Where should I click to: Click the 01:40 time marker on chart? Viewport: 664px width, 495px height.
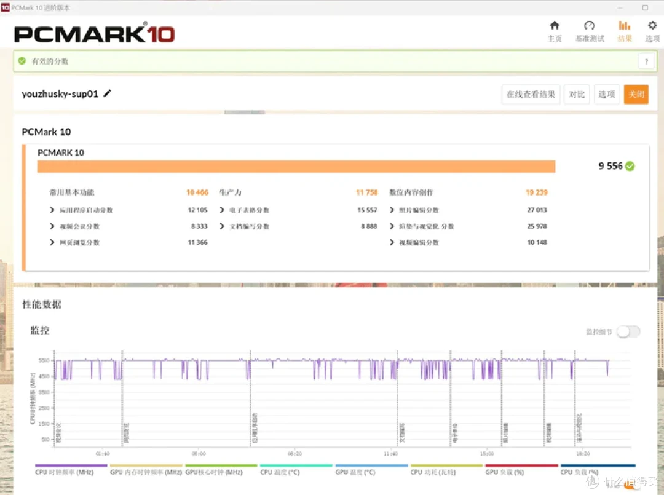point(103,454)
